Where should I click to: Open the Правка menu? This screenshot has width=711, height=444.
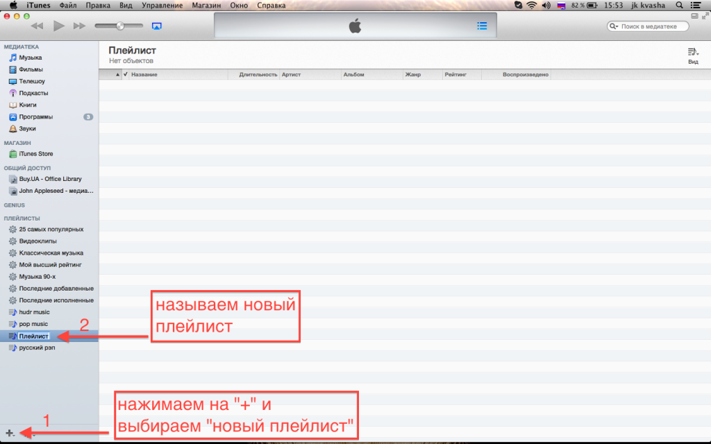(98, 6)
